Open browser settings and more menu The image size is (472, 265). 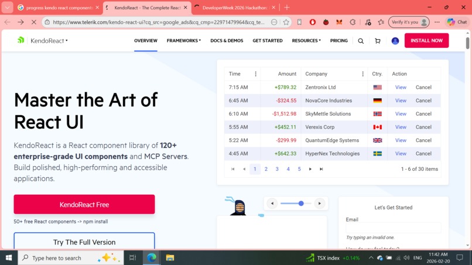pos(437,22)
